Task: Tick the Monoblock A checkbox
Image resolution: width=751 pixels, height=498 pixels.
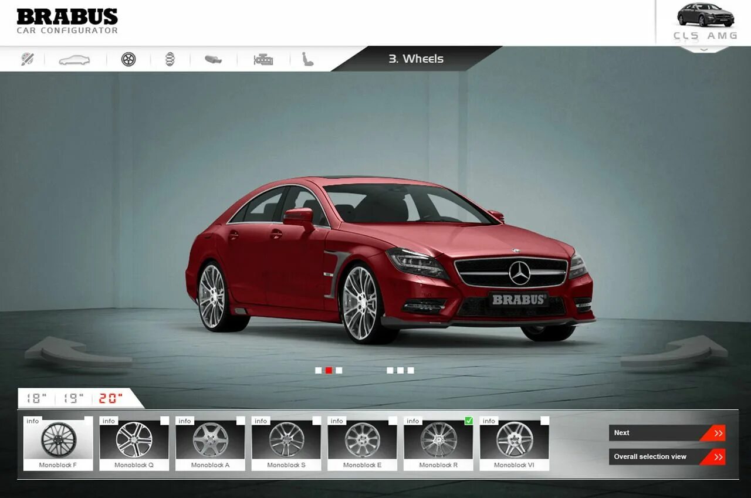Action: (x=241, y=421)
